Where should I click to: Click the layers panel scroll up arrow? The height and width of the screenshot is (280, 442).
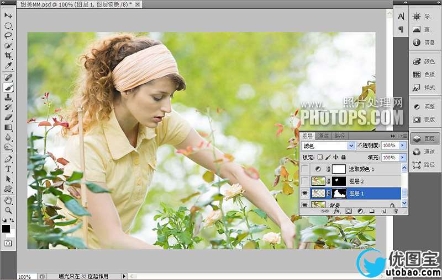coord(404,168)
